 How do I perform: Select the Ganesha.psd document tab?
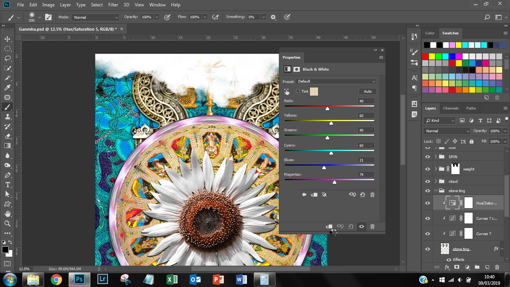point(68,29)
